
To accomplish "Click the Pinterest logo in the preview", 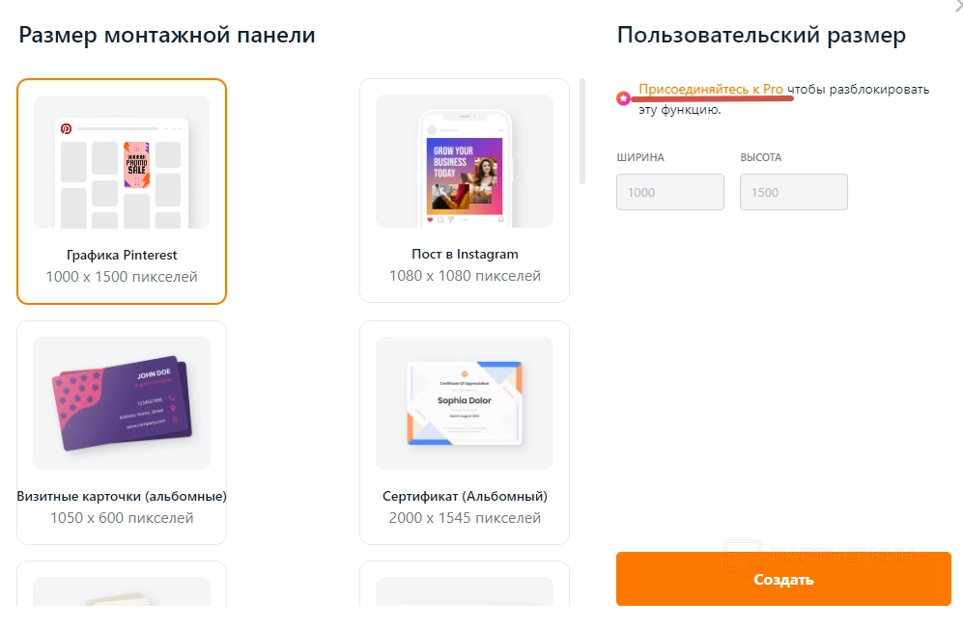I will click(67, 128).
